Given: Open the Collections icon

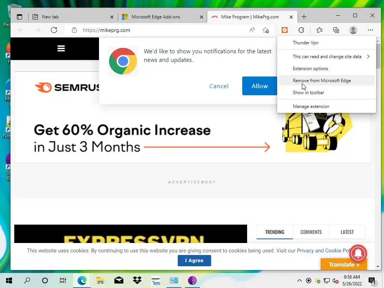Looking at the screenshot, I should point(336,30).
